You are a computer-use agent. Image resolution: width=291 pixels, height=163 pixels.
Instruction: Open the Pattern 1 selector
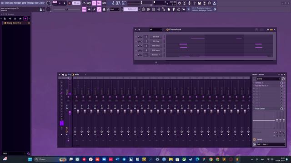[130, 9]
